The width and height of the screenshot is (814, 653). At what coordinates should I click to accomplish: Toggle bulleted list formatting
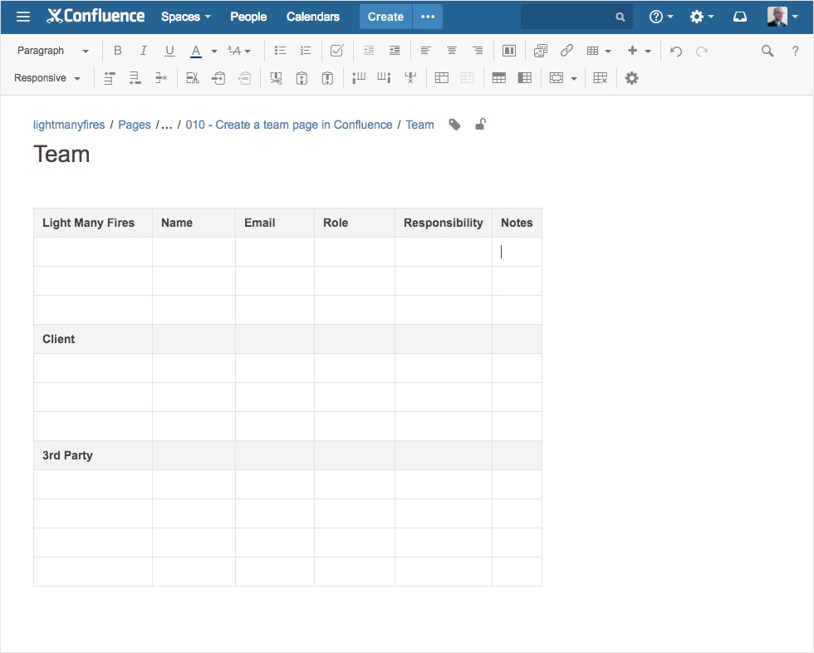[280, 51]
